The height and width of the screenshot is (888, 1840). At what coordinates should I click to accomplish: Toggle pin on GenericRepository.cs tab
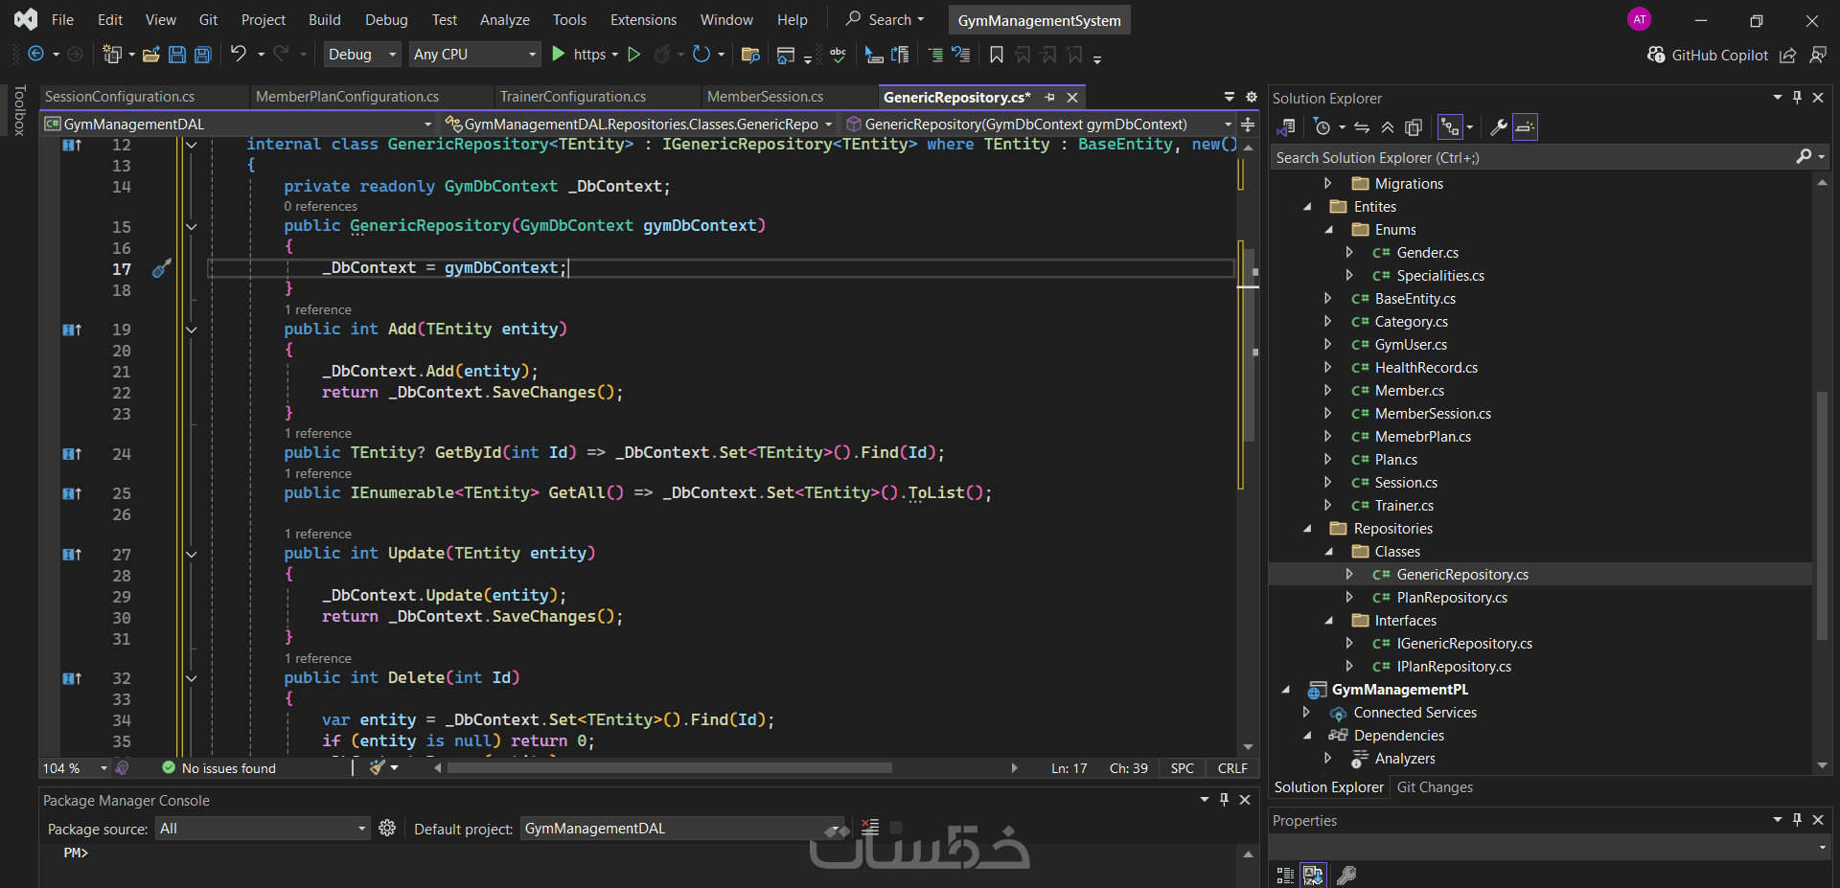[1050, 97]
